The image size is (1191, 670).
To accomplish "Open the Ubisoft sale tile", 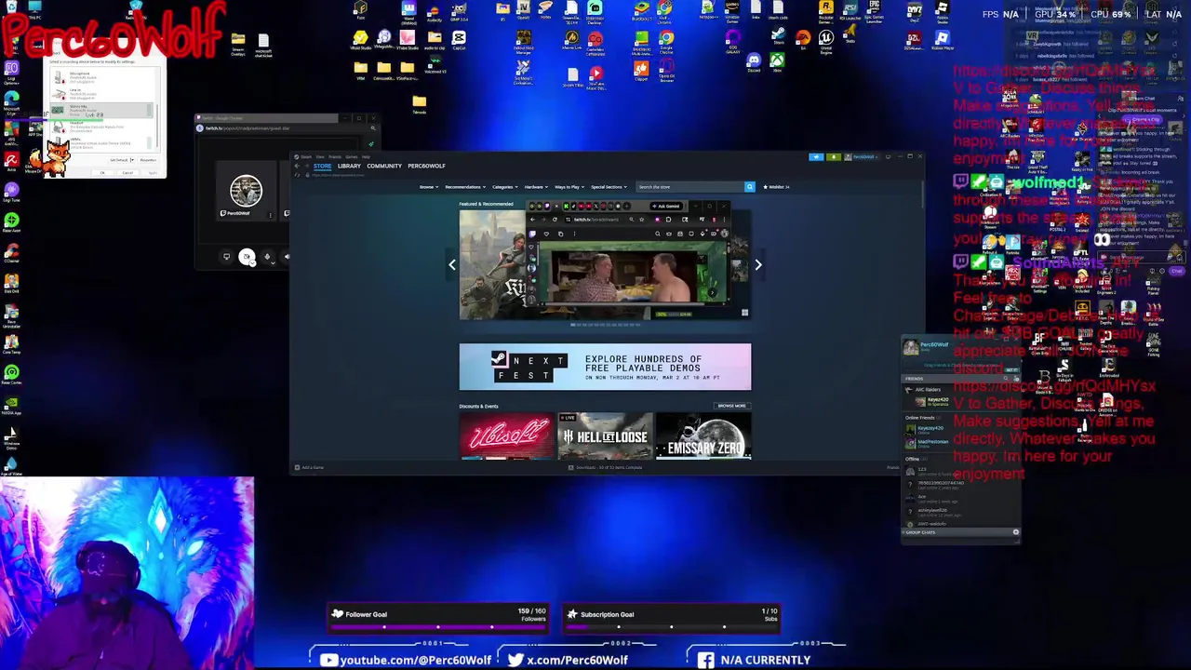I will [x=506, y=435].
